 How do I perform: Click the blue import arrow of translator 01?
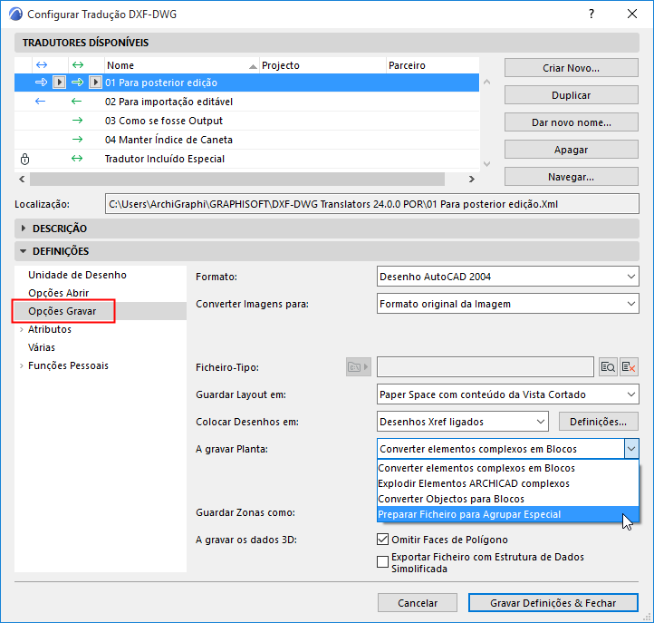41,83
